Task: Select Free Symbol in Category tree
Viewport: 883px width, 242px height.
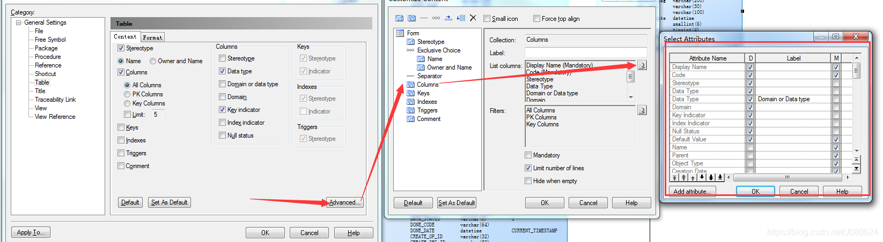Action: [x=50, y=40]
